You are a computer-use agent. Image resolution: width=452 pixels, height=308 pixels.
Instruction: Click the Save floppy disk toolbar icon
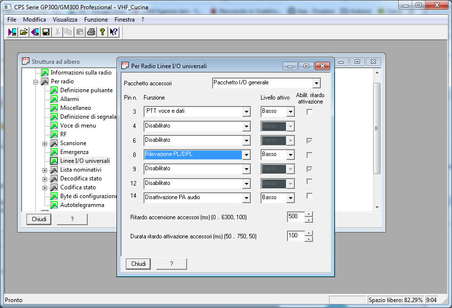(46, 32)
